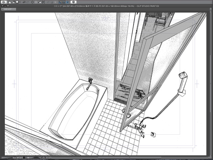The height and width of the screenshot is (160, 213).
Task: Open CLIP STUDIO launcher icon
Action: [4, 2]
